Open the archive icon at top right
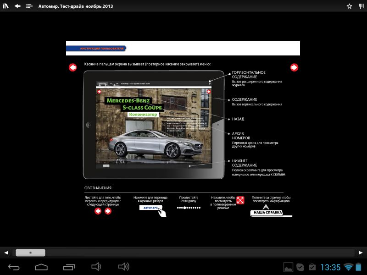Image resolution: width=367 pixels, height=275 pixels. 361,6
